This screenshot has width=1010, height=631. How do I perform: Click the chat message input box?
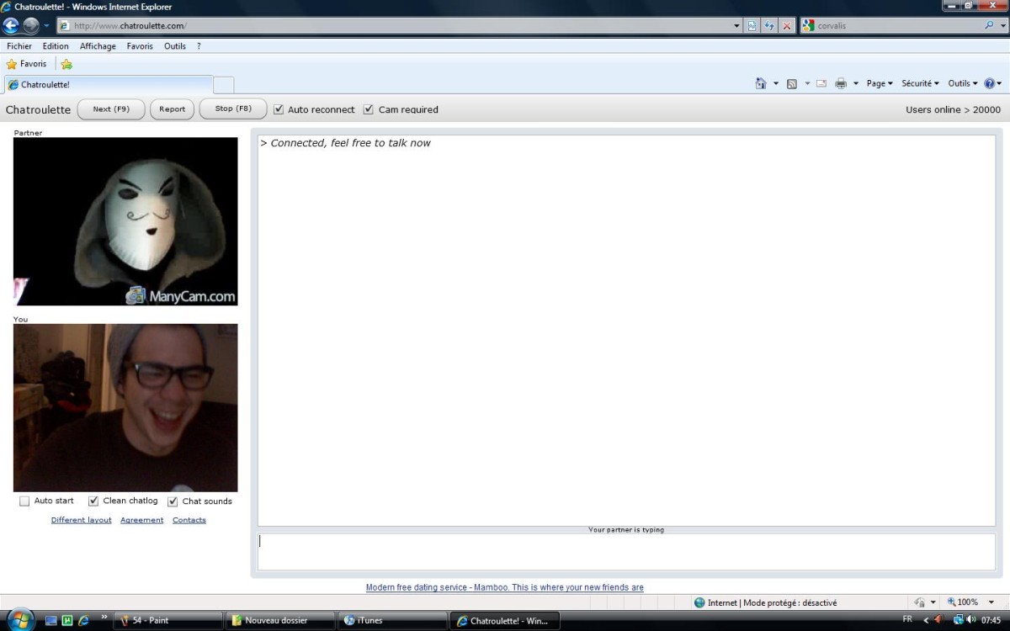pos(626,552)
